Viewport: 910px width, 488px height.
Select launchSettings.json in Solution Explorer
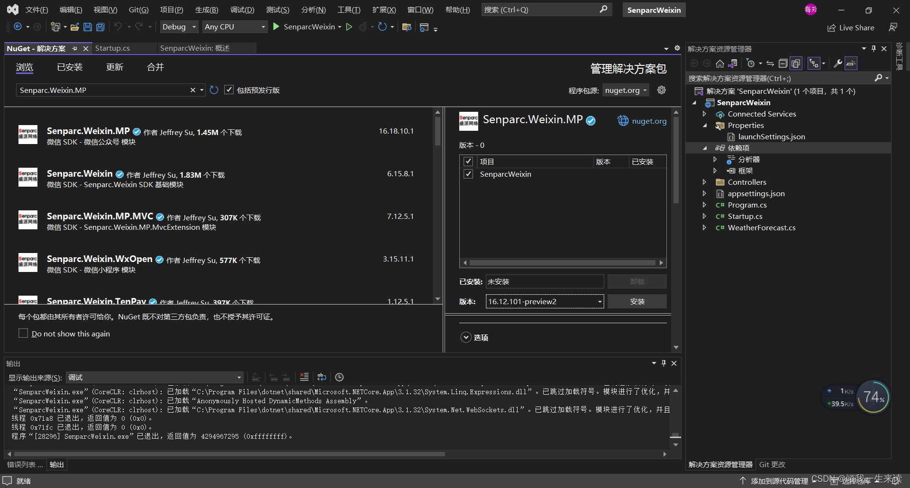(771, 136)
